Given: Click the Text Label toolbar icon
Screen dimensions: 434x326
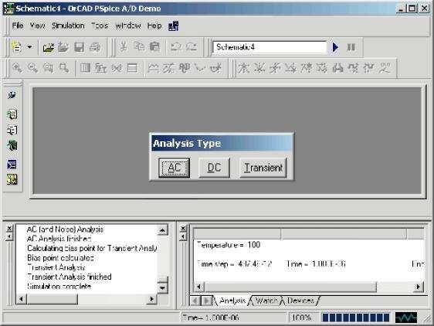Looking at the screenshot, I should 185,68.
